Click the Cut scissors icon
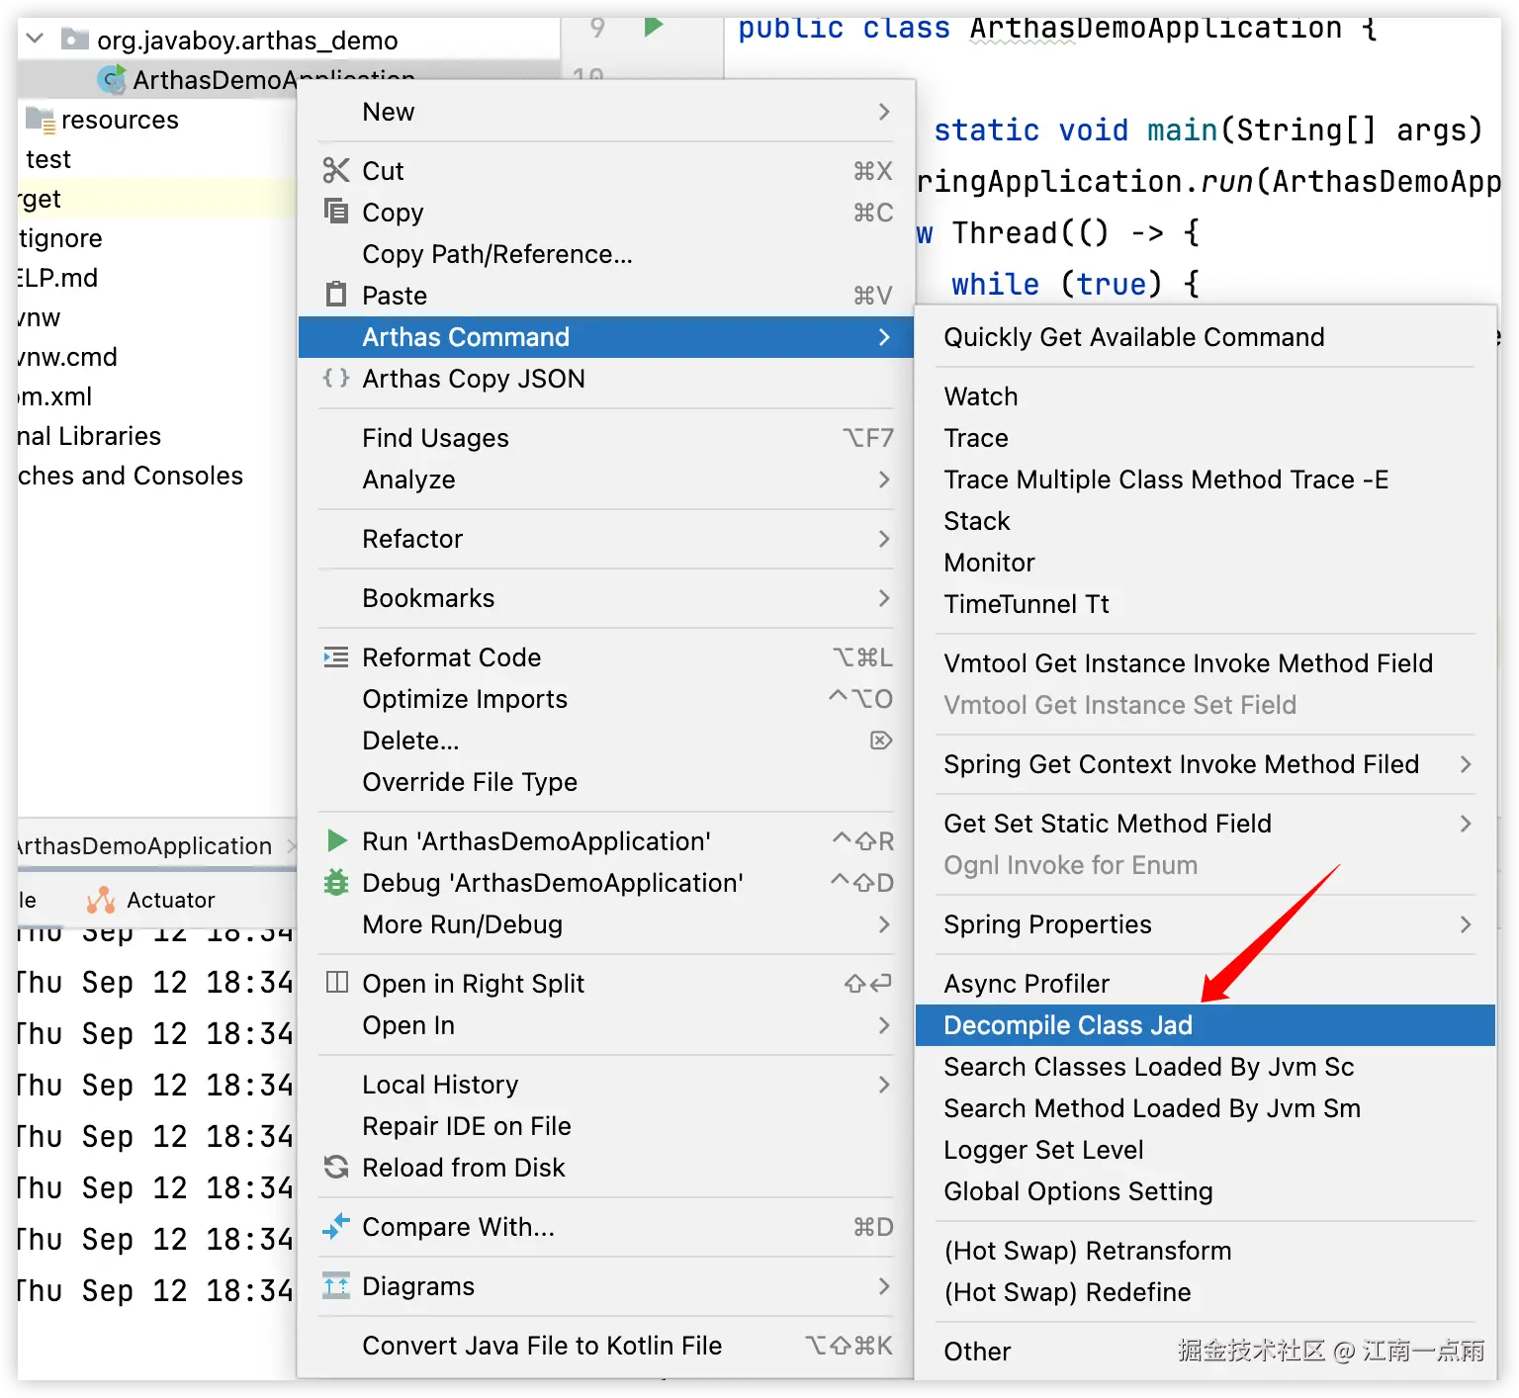The image size is (1519, 1398). coord(336,170)
